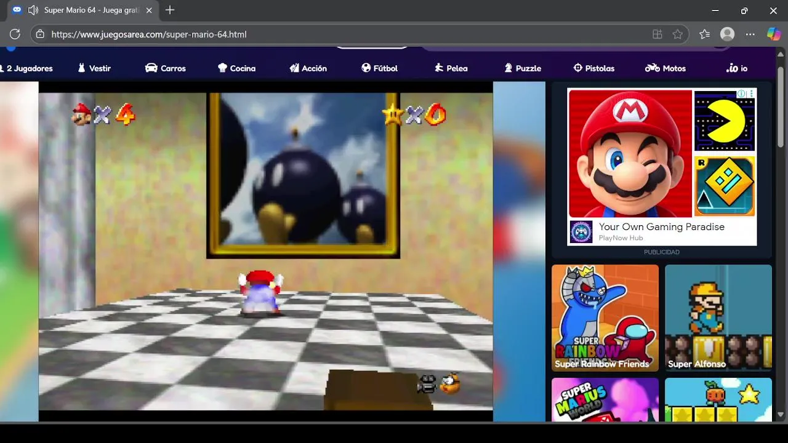788x443 pixels.
Task: Open the io games category
Action: point(737,68)
